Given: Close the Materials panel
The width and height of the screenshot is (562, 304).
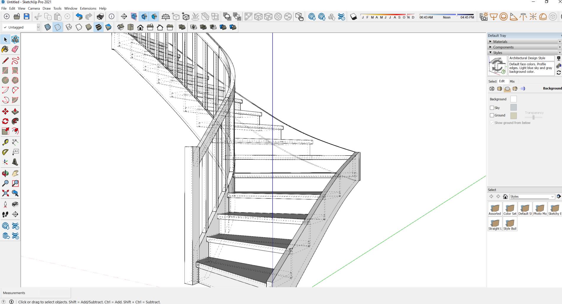Looking at the screenshot, I should point(560,42).
